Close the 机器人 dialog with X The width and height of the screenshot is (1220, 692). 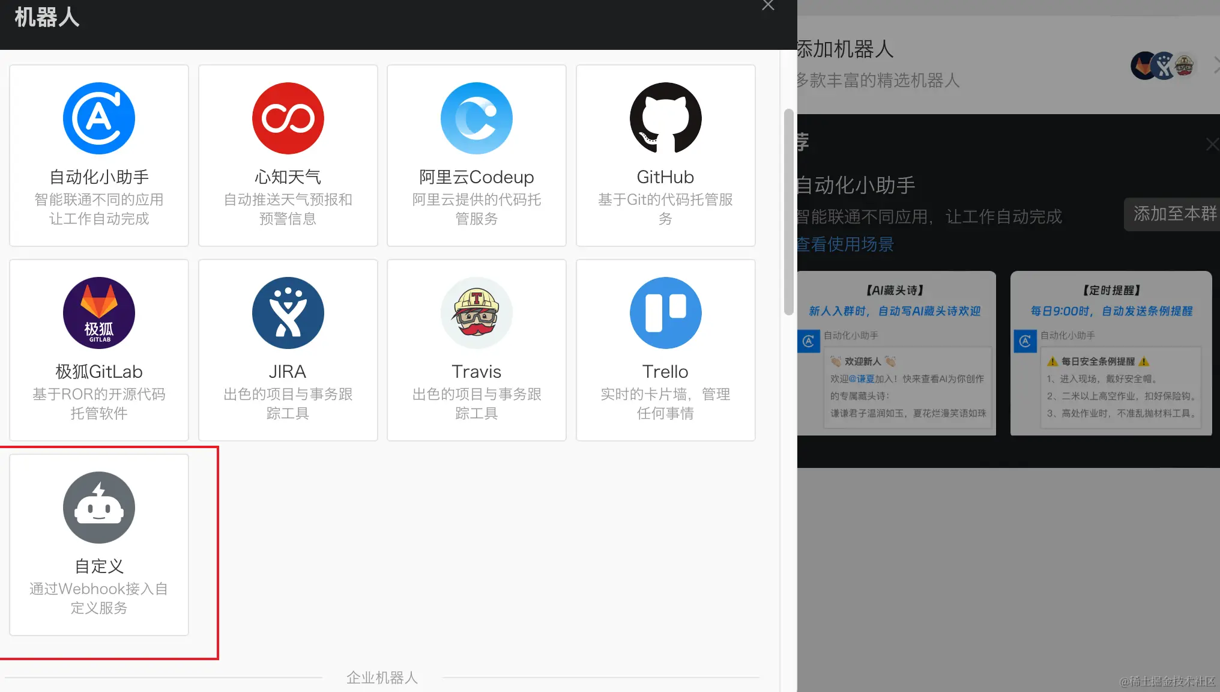768,5
